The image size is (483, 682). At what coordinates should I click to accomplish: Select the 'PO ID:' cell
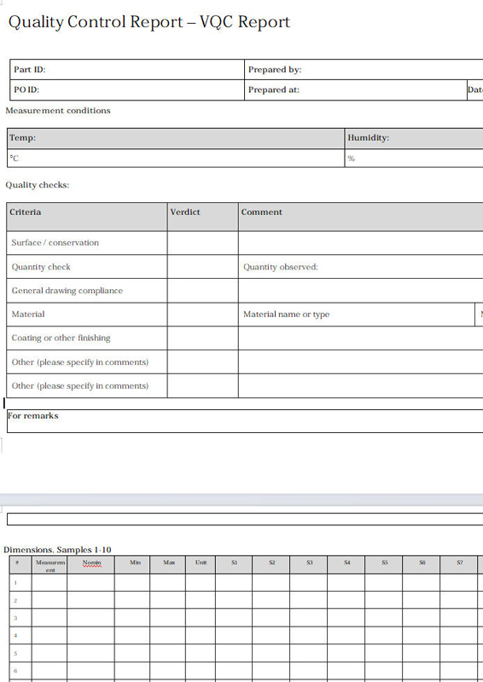click(x=127, y=90)
